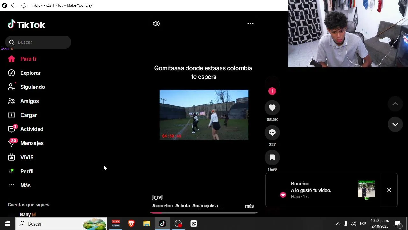Open the Siguiendo feed
The height and width of the screenshot is (230, 408).
pyautogui.click(x=33, y=87)
